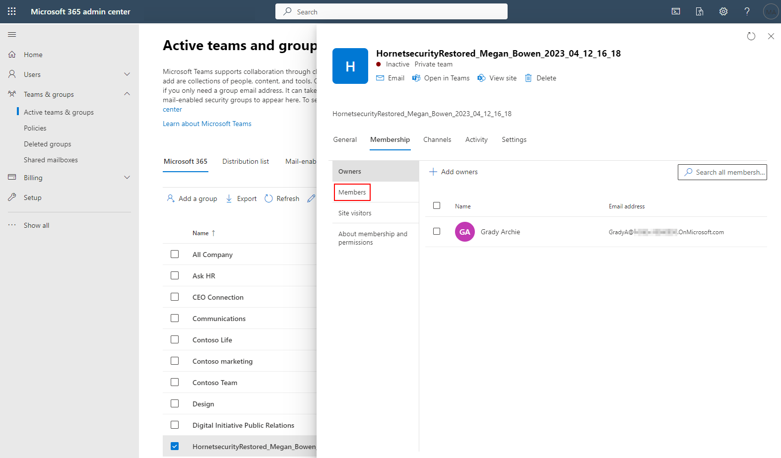Select the Microsoft 365 tab

coord(186,161)
